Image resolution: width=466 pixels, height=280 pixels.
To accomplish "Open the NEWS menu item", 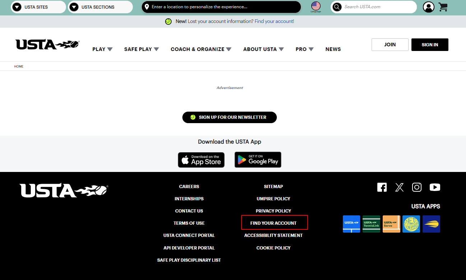I will tap(333, 49).
